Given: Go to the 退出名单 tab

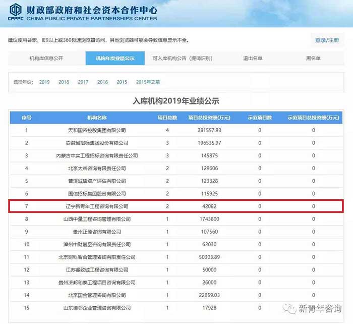Looking at the screenshot, I should pos(253,59).
